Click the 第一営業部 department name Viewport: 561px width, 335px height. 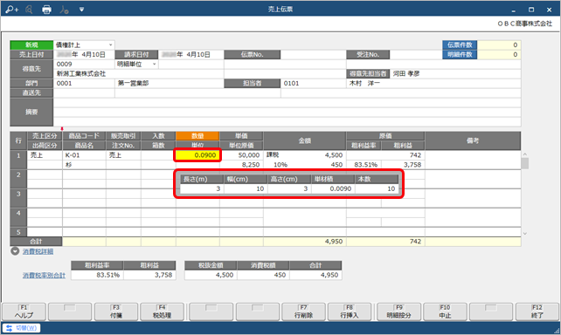click(133, 83)
